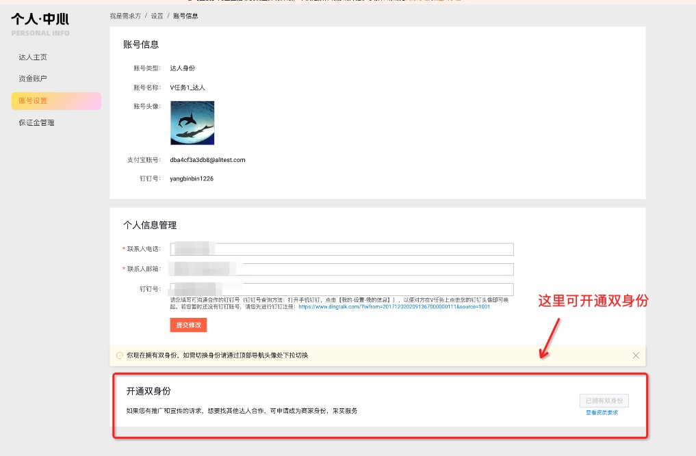Image resolution: width=696 pixels, height=456 pixels.
Task: Click the 钉钉号 value yangbinbin1226
Action: [192, 178]
